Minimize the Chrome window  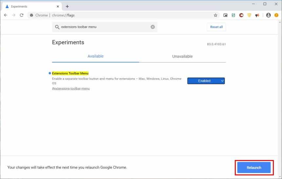click(253, 4)
